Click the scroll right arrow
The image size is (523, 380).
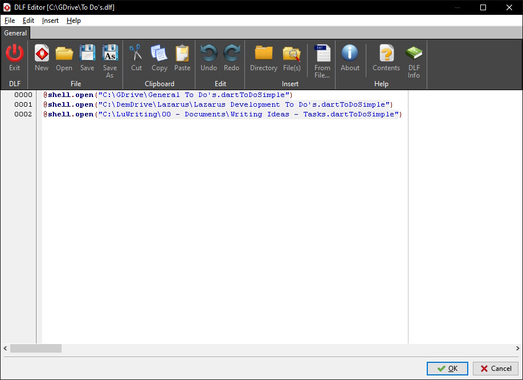point(517,348)
